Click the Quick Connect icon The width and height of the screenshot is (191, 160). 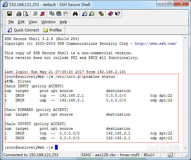click(9, 30)
